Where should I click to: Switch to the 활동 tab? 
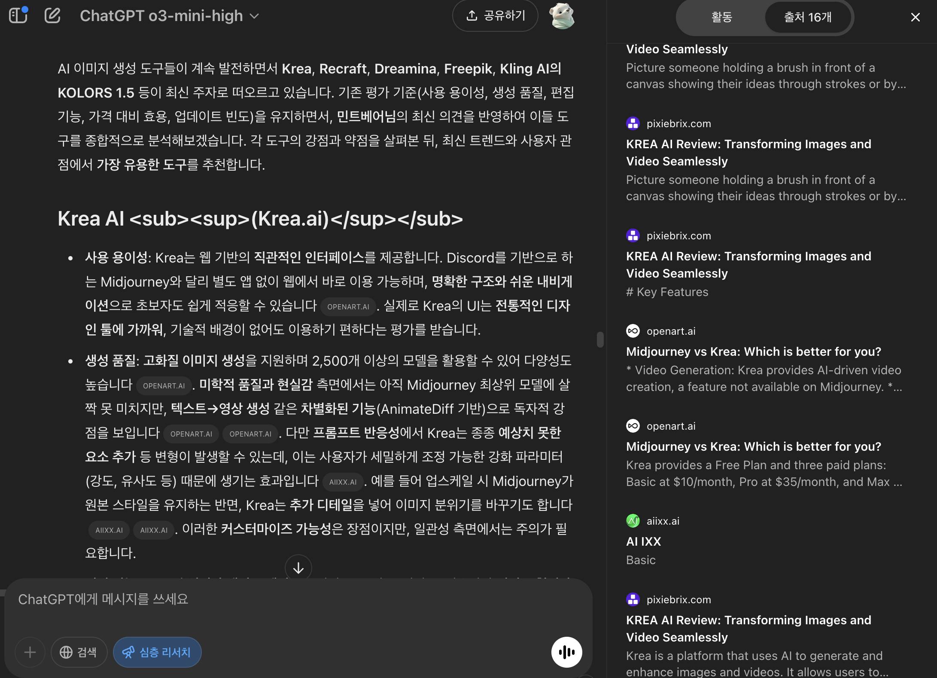721,17
